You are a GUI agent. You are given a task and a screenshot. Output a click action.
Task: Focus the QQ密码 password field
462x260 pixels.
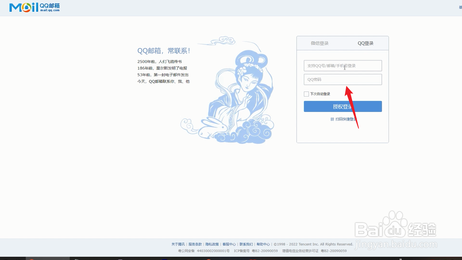[343, 80]
